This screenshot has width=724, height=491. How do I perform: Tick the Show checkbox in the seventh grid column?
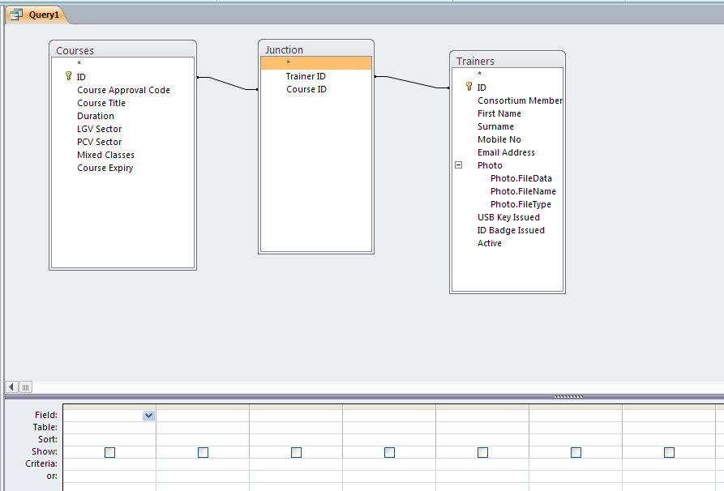(x=670, y=452)
